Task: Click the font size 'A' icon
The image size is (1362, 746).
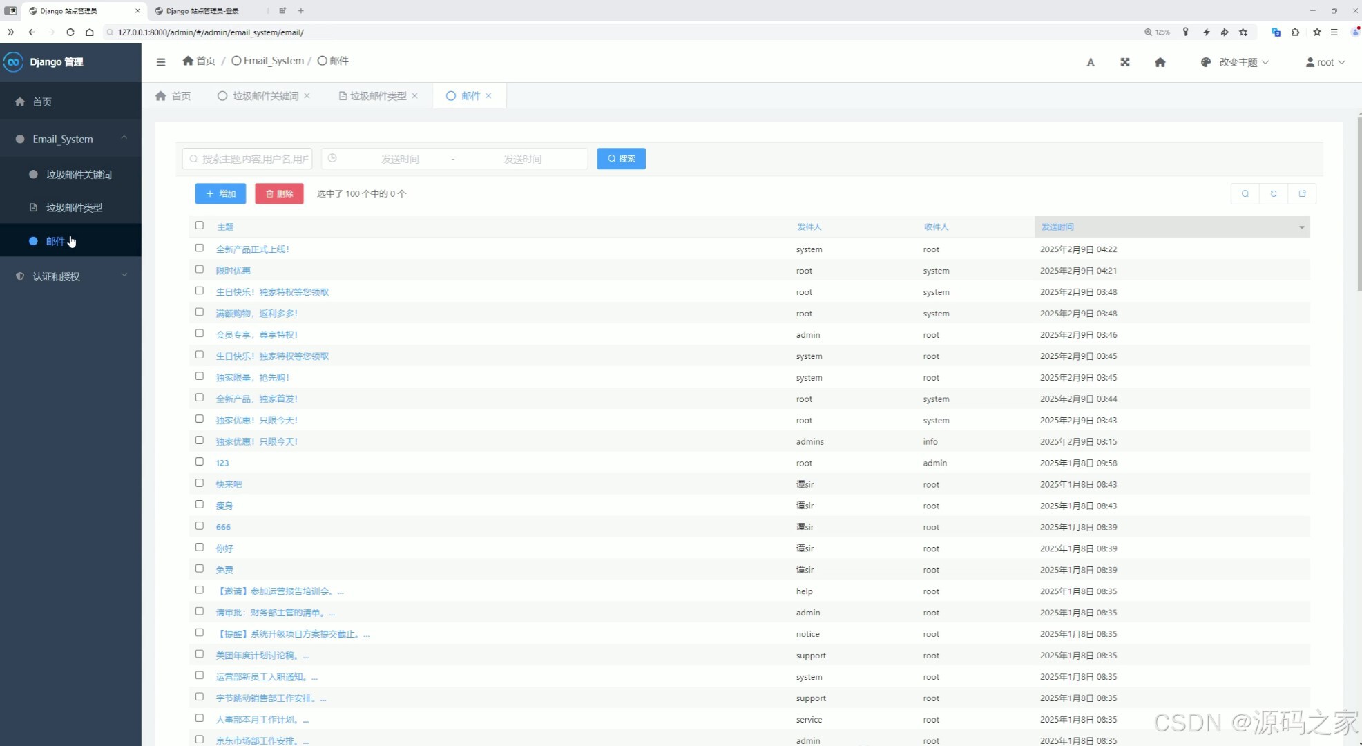Action: click(x=1091, y=62)
